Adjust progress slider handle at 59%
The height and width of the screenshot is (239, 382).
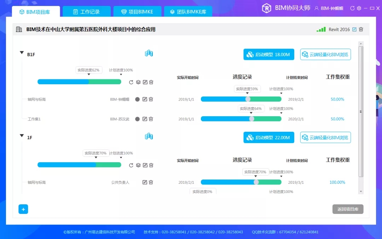248,99
